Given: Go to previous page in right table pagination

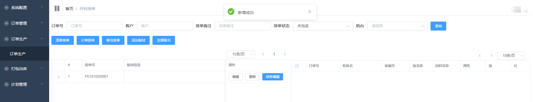Looking at the screenshot, I should tap(480, 55).
